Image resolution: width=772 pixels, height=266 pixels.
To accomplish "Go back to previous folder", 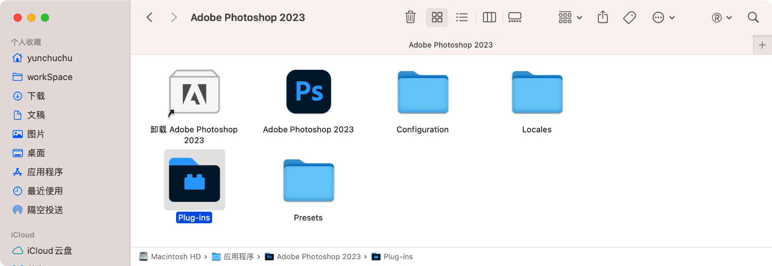I will [150, 17].
